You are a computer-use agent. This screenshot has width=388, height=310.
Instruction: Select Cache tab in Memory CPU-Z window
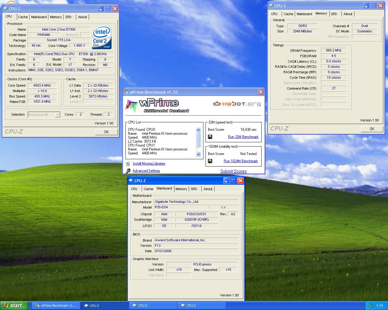click(288, 14)
